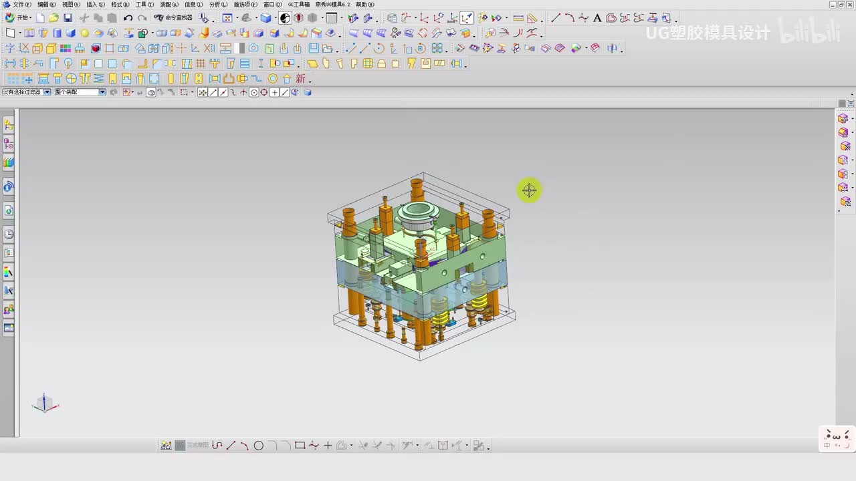Screen dimensions: 856x481
Task: Click the Redo arrow icon
Action: coord(142,18)
